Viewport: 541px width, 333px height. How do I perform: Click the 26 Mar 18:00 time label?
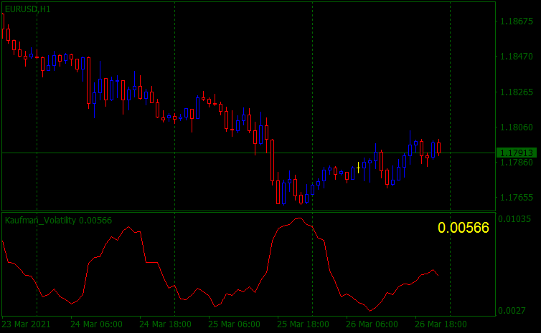pyautogui.click(x=441, y=324)
